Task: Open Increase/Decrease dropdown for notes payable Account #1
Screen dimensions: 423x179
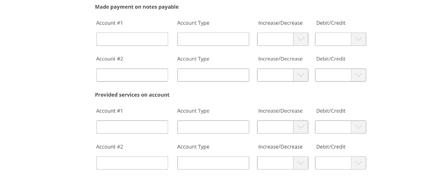Action: point(283,39)
